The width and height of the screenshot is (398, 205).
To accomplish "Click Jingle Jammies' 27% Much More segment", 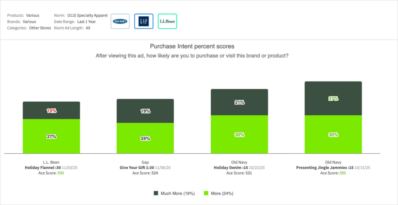I will click(333, 99).
